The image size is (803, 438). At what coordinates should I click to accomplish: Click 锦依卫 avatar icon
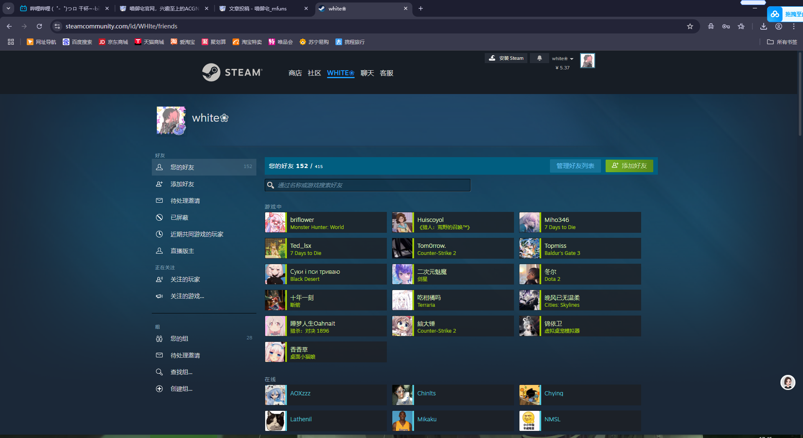tap(529, 326)
